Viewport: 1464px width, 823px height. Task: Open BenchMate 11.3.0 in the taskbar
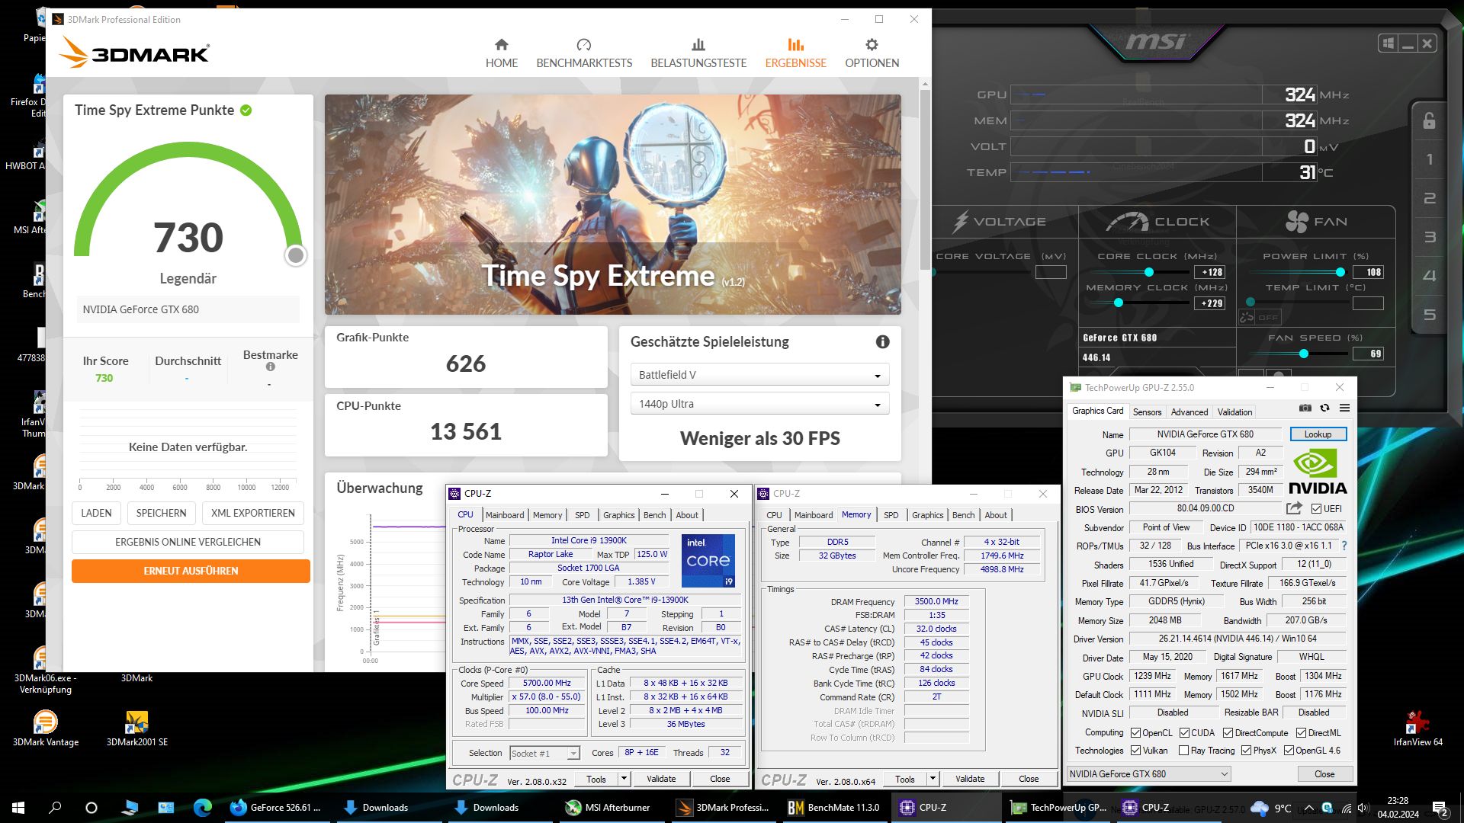pos(833,808)
